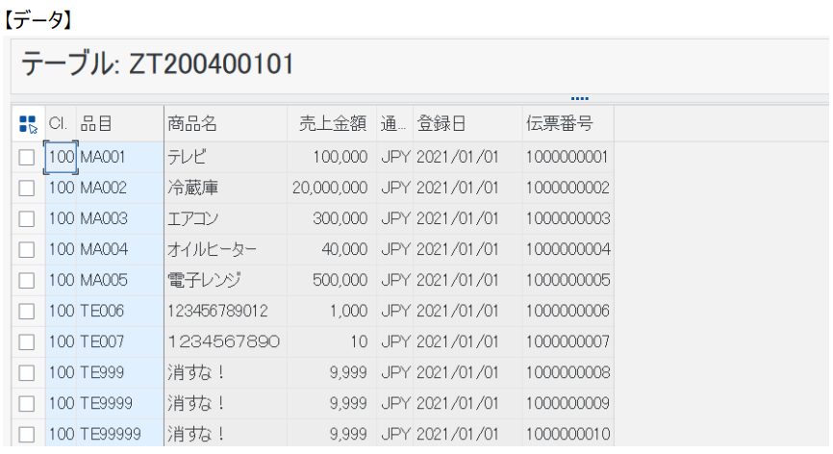833x454 pixels.
Task: Click the item code TE999 cell
Action: tap(120, 373)
